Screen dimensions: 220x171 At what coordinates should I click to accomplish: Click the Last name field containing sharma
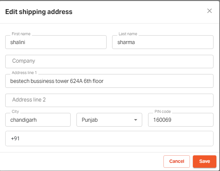[x=162, y=42]
